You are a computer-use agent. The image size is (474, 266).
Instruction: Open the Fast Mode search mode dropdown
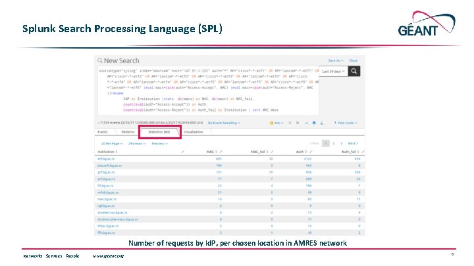click(x=346, y=123)
